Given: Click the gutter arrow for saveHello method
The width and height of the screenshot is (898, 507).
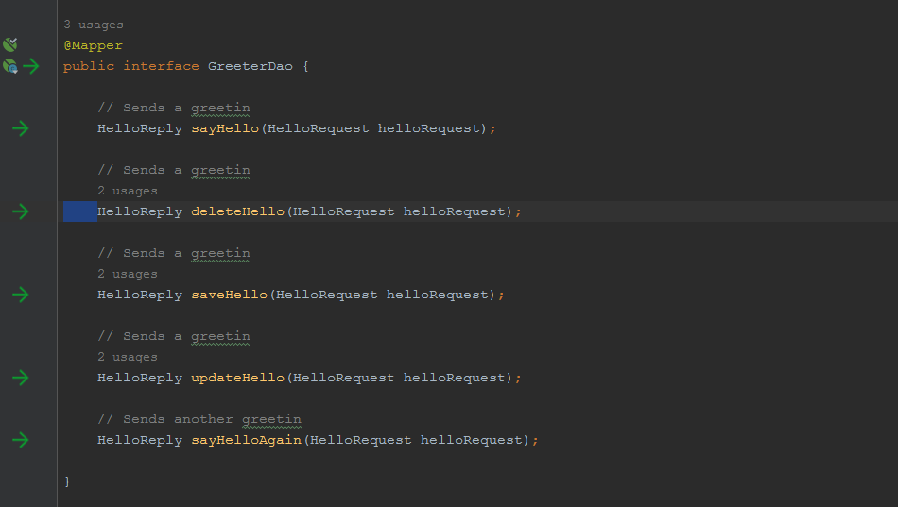Looking at the screenshot, I should (21, 295).
